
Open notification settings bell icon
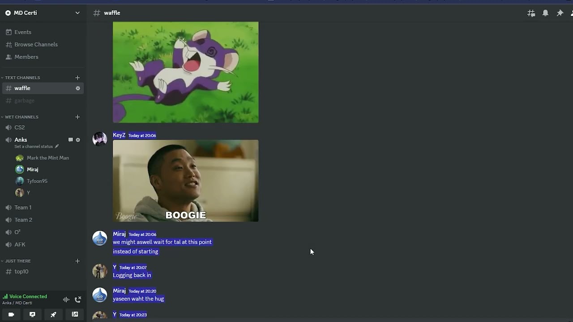pos(545,13)
